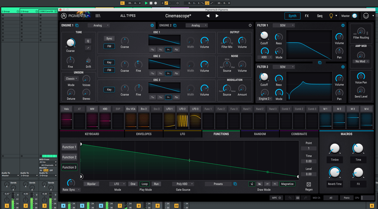The image size is (378, 209).
Task: Open Filter 2 type dropdown (SEM)
Action: coord(284,67)
